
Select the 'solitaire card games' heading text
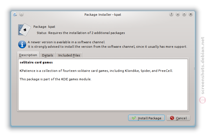[36, 62]
